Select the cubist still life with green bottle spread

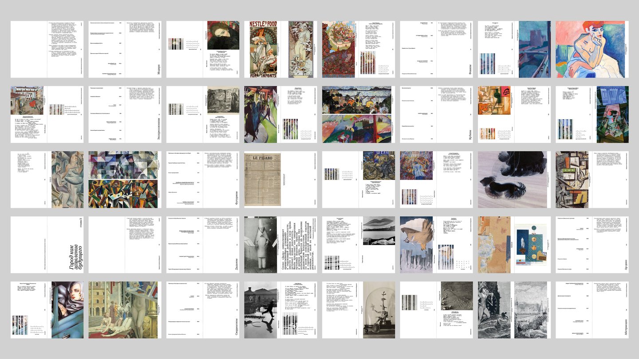tap(514, 114)
